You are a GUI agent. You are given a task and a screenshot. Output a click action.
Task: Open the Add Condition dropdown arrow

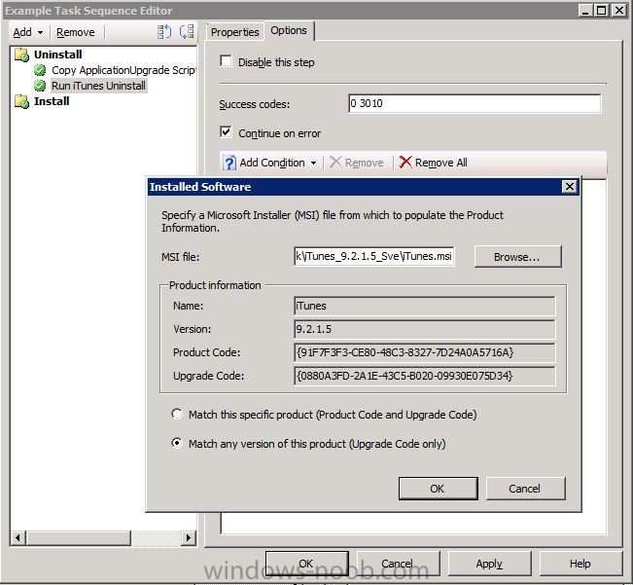tap(314, 163)
